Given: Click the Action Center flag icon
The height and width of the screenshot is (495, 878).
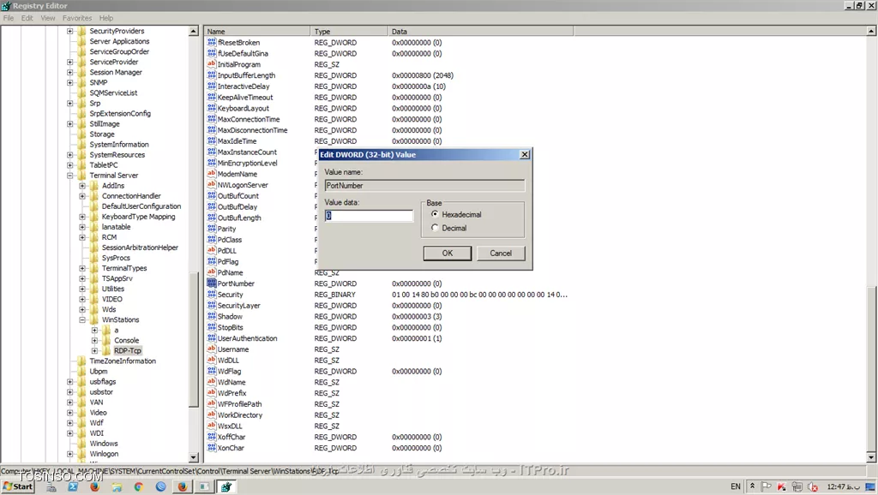Looking at the screenshot, I should (x=767, y=486).
